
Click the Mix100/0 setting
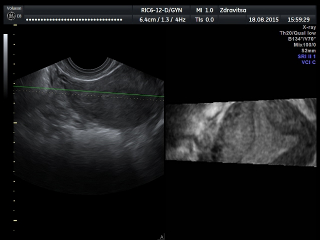pyautogui.click(x=304, y=45)
